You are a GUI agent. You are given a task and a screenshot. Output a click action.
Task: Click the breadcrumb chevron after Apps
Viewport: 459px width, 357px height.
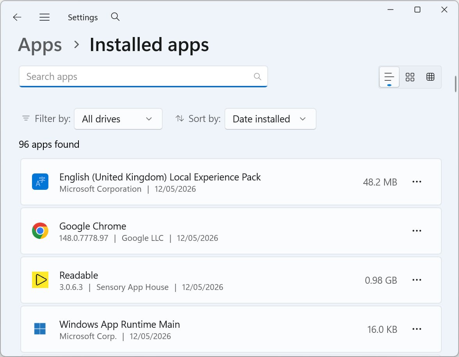coord(76,45)
